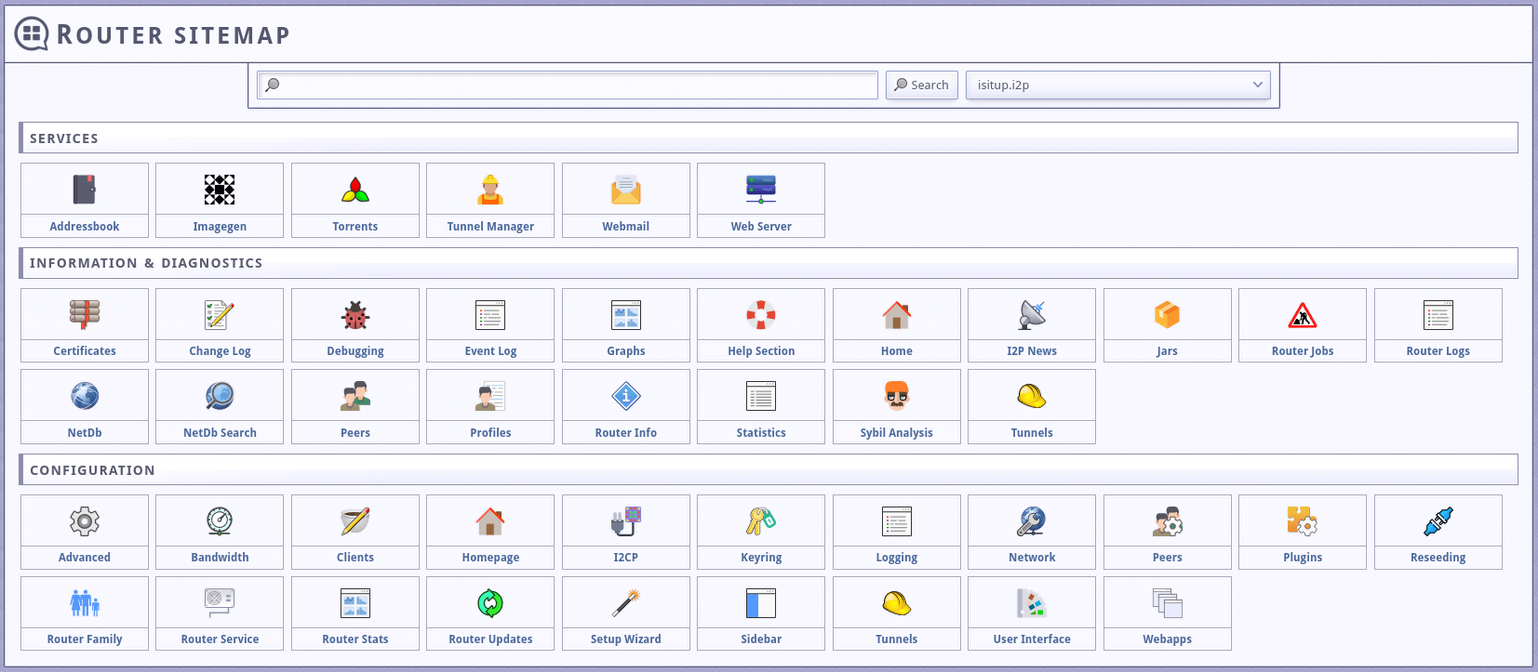Open the Router Family icon
This screenshot has width=1538, height=672.
click(85, 603)
